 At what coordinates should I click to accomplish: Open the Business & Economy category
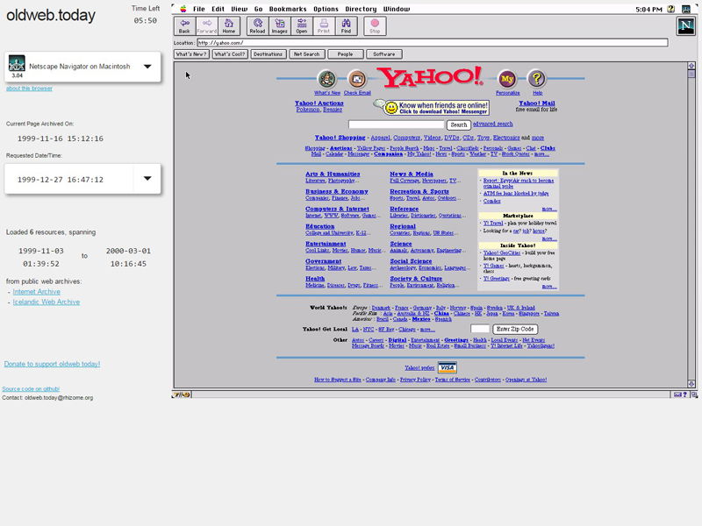(x=337, y=191)
